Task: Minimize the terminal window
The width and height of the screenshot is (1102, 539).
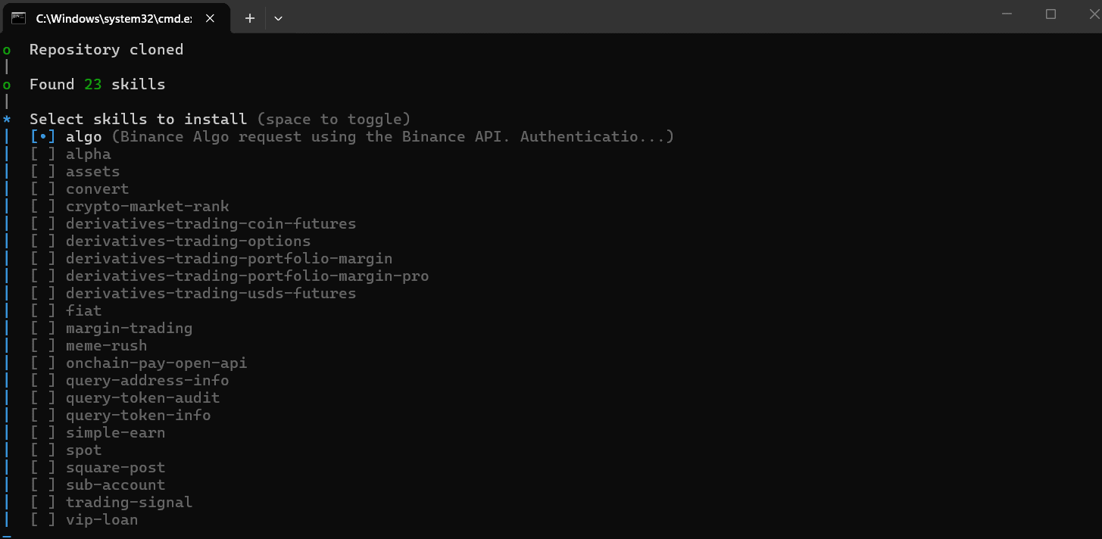Action: [x=1007, y=14]
